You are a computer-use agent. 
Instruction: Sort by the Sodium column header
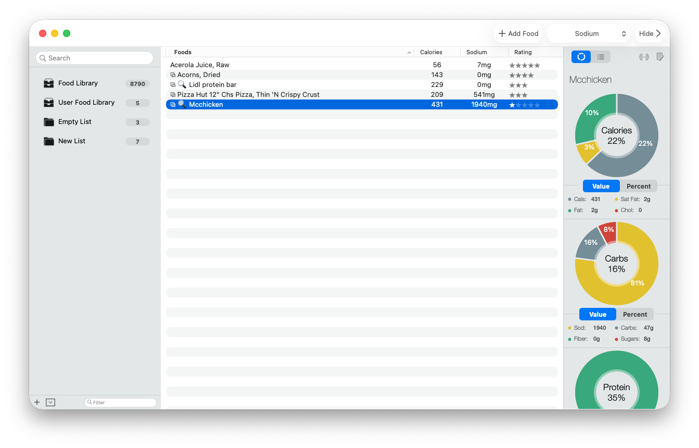coord(484,52)
